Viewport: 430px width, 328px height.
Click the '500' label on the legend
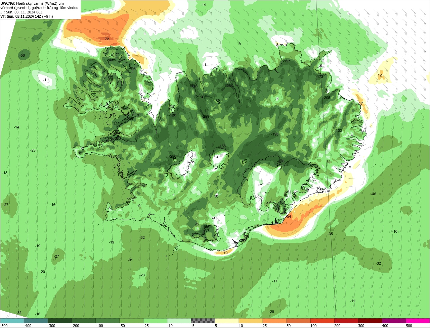409,326
